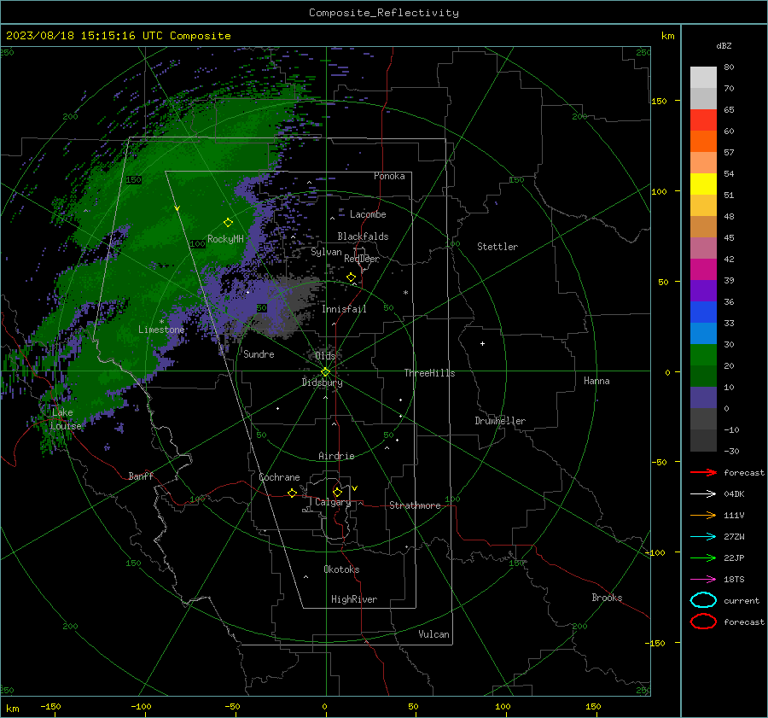Click the Brooks city label
The height and width of the screenshot is (718, 768).
pos(607,598)
